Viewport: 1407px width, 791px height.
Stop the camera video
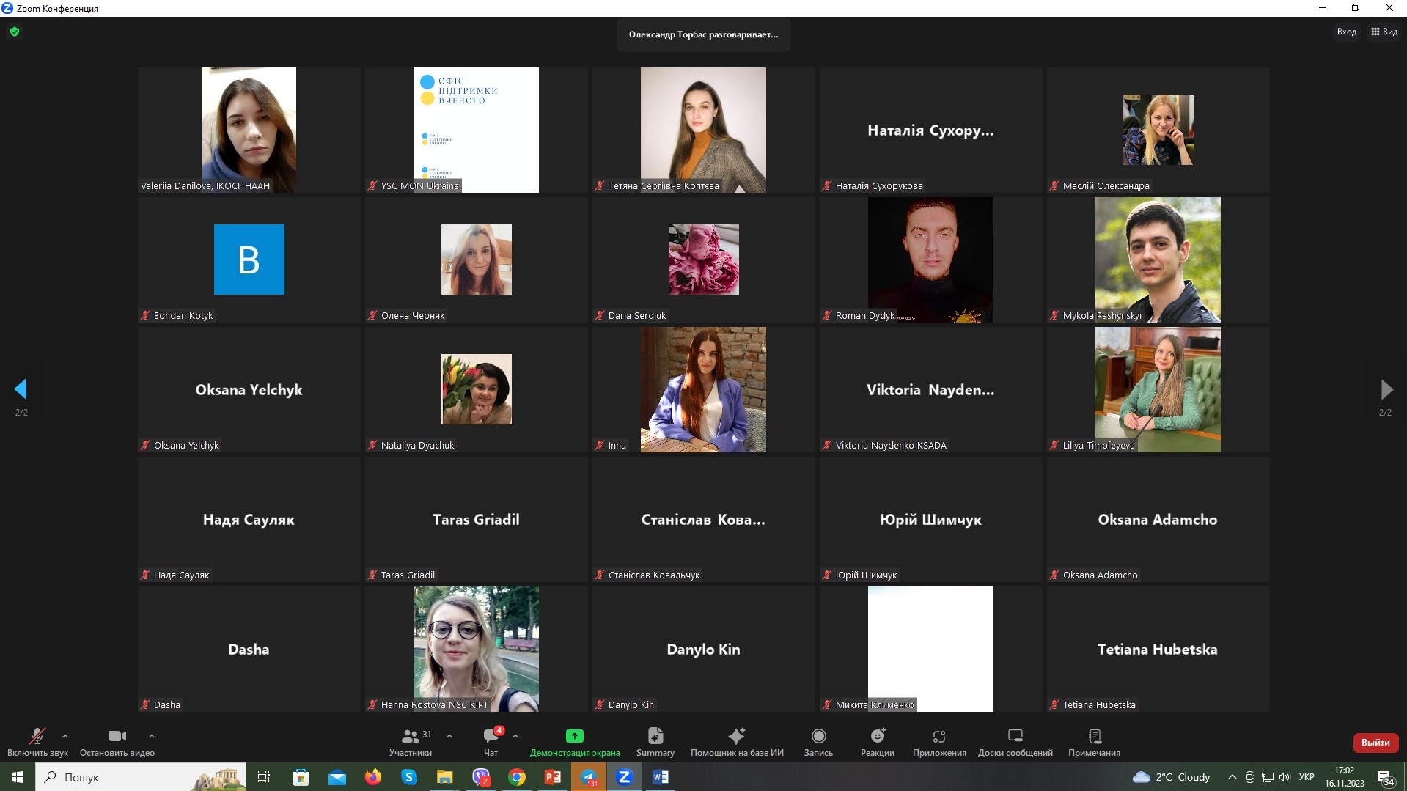coord(117,736)
